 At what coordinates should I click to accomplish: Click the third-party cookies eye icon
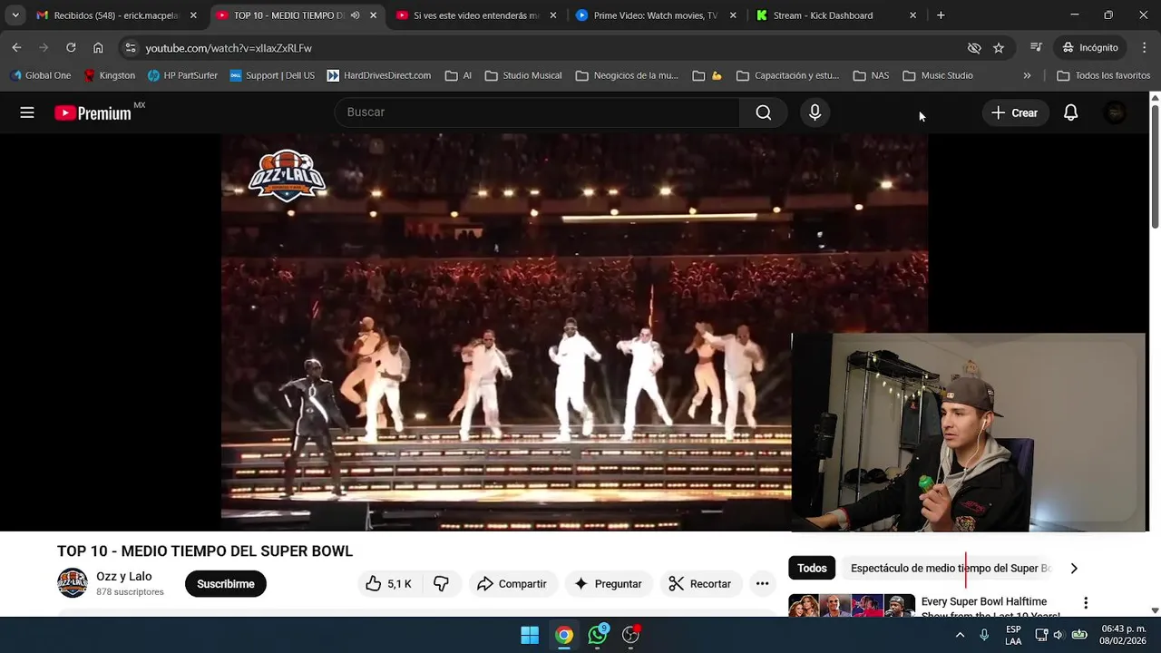pos(974,48)
